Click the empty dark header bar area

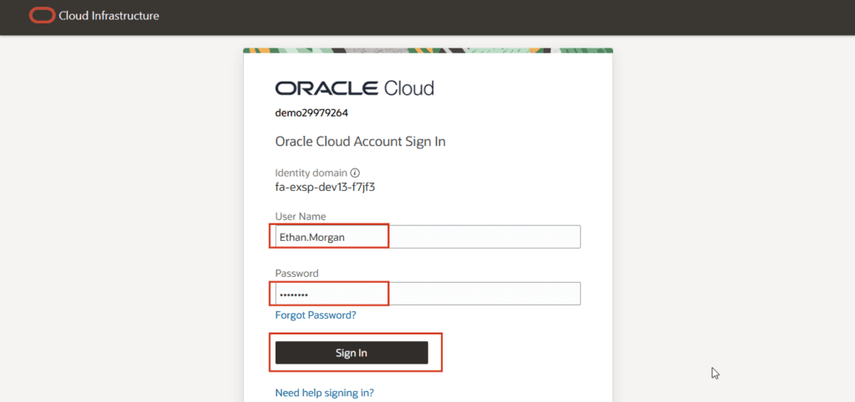click(x=491, y=17)
